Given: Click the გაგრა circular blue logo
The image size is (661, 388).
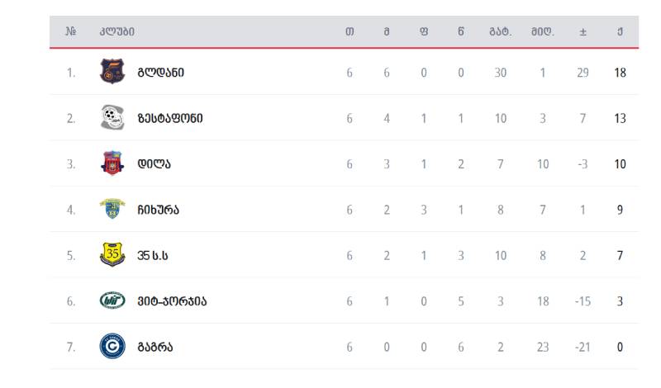Looking at the screenshot, I should (x=112, y=346).
